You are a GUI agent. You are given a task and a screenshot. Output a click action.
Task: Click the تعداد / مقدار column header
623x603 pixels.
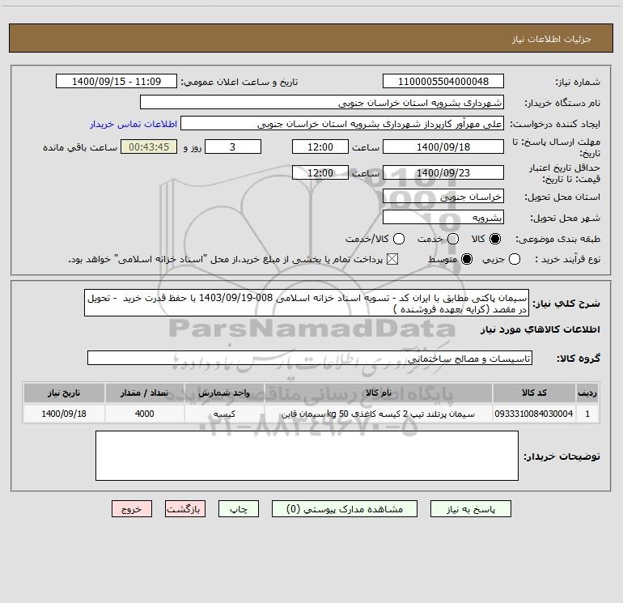(x=145, y=393)
